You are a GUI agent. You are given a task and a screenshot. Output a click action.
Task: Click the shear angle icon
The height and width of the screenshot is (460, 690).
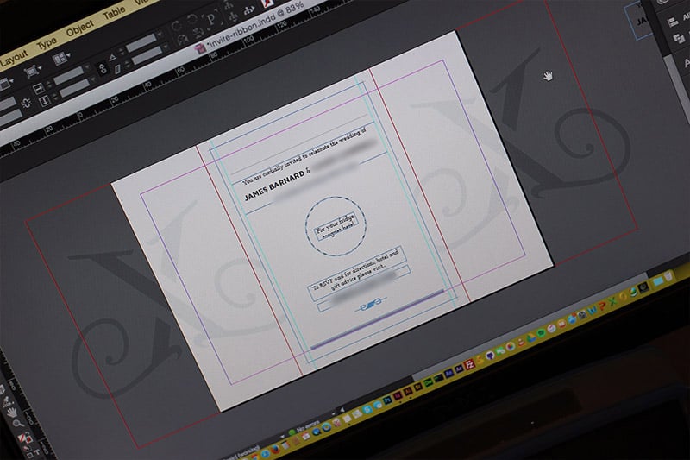point(117,70)
